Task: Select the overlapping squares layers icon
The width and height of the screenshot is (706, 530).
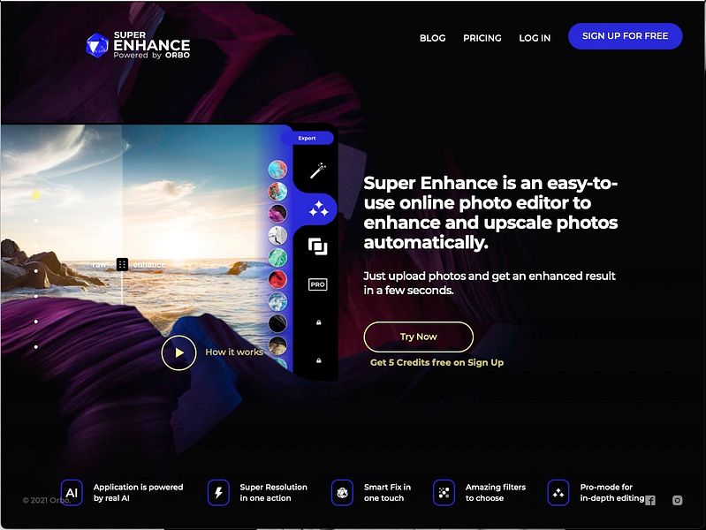Action: 318,246
